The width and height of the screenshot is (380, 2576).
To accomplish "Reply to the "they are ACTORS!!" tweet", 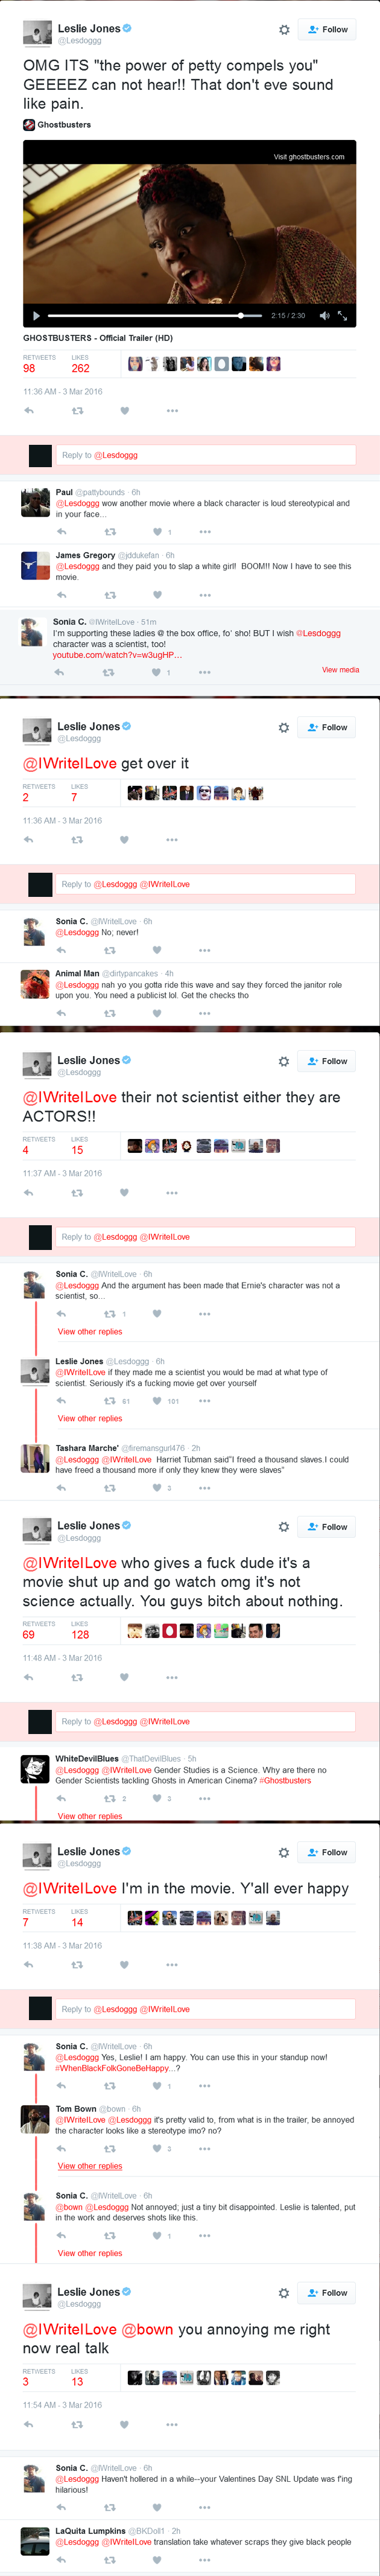I will click(29, 1193).
